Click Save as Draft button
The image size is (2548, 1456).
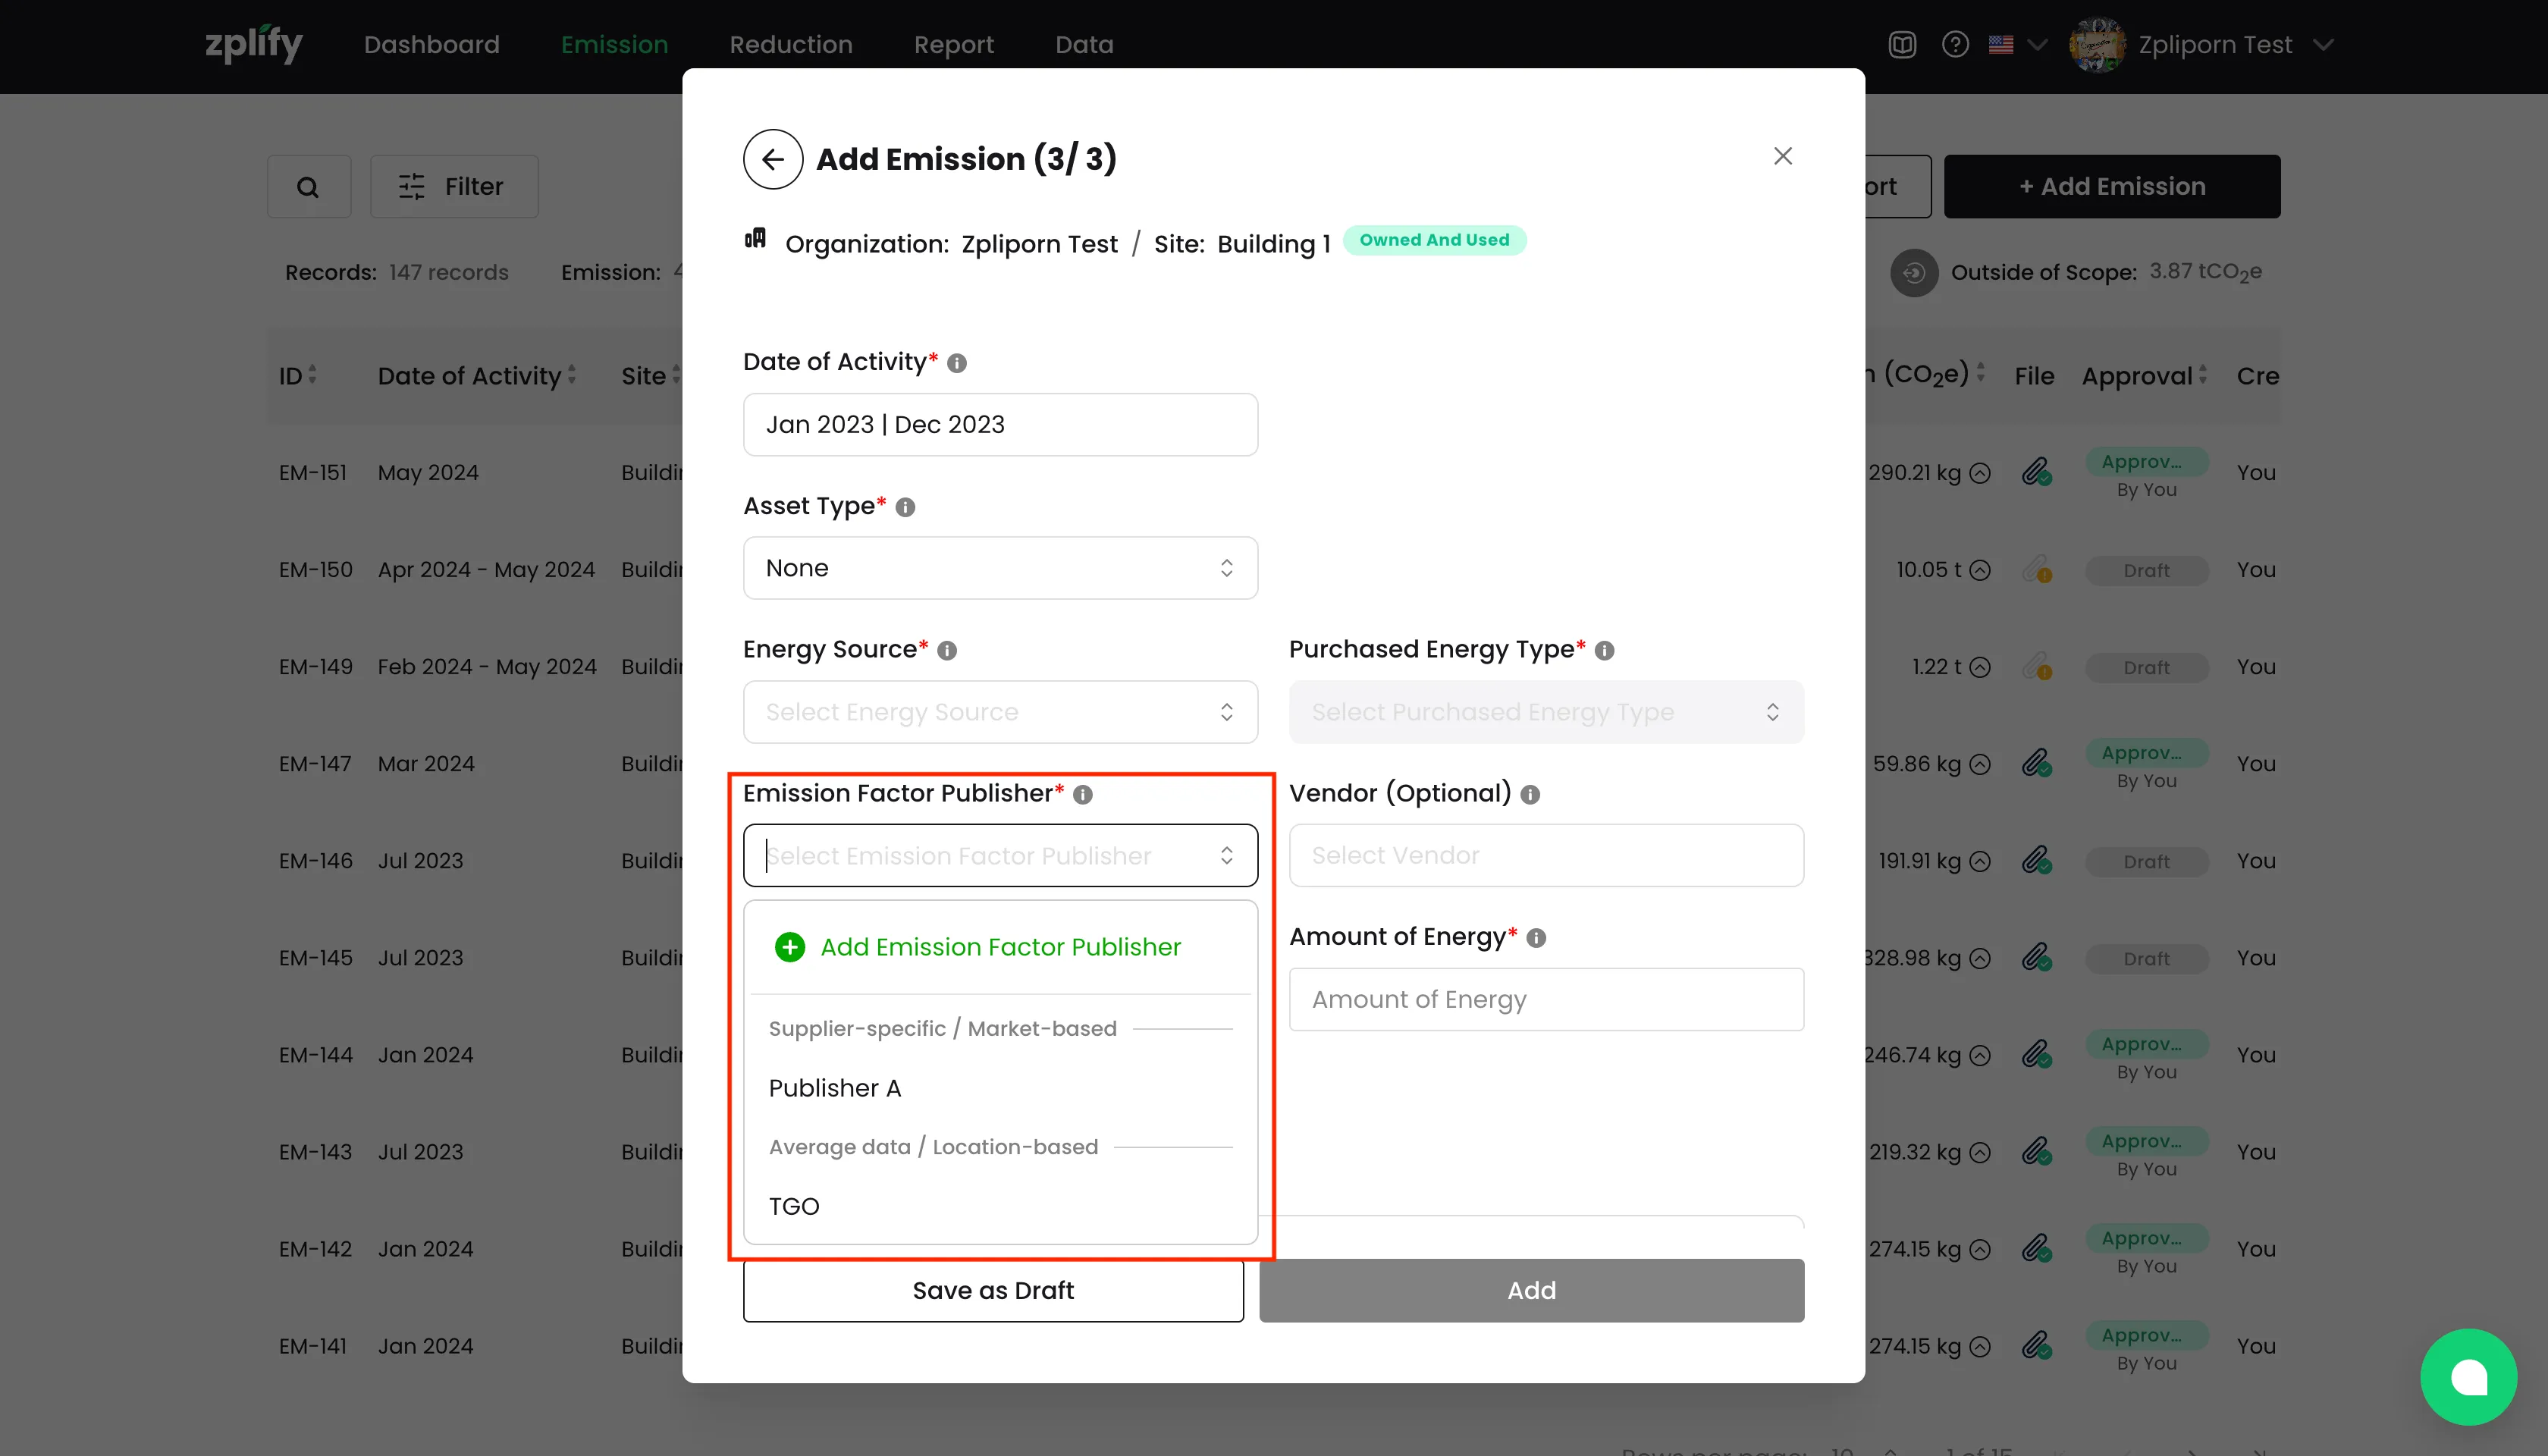(992, 1290)
